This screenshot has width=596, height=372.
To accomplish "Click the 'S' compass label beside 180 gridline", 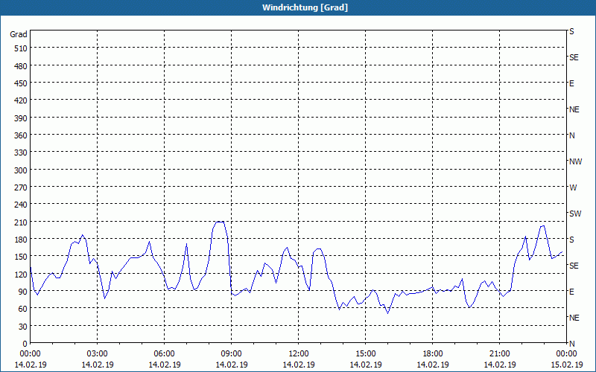I will click(x=571, y=240).
